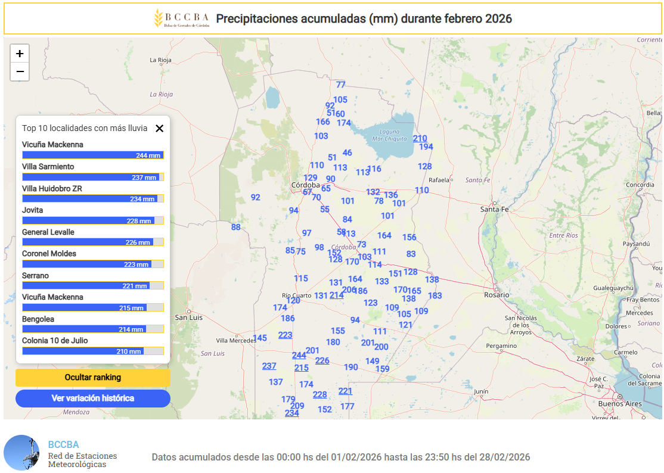Open Ver variación histórica
This screenshot has height=473, width=664.
click(93, 398)
